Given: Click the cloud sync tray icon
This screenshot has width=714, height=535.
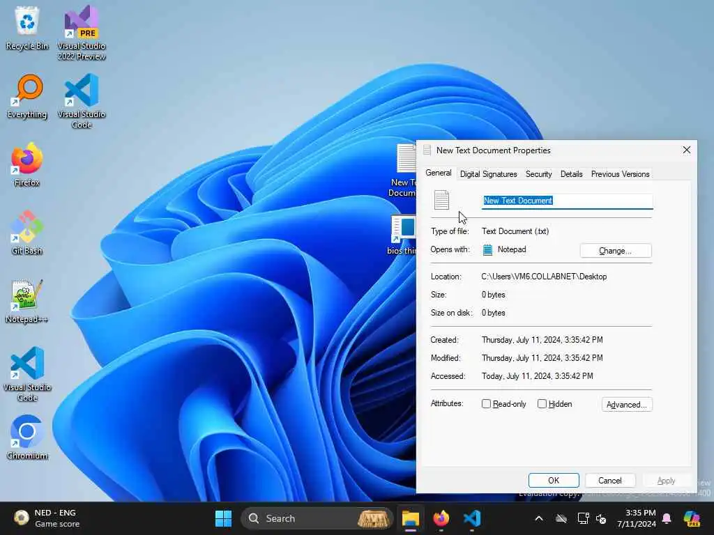Looking at the screenshot, I should 561,518.
